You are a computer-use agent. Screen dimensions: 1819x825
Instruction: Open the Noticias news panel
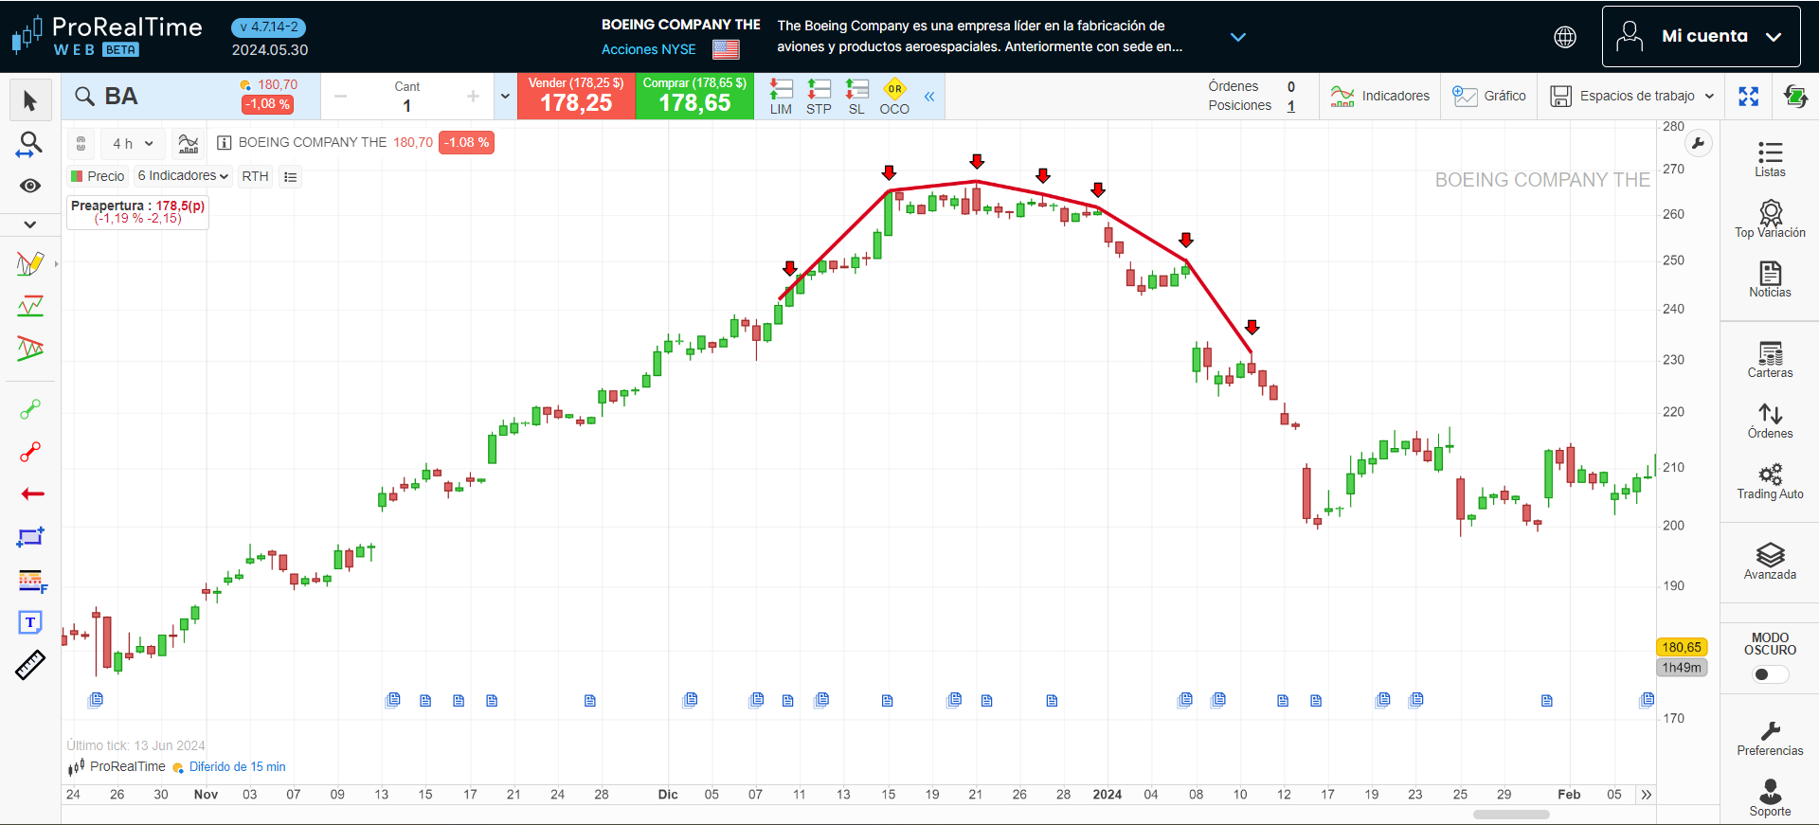[1769, 279]
